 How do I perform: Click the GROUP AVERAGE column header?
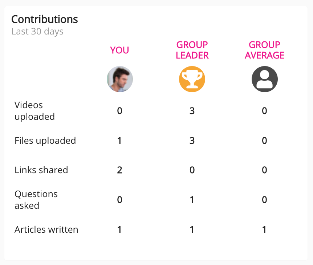coord(264,50)
